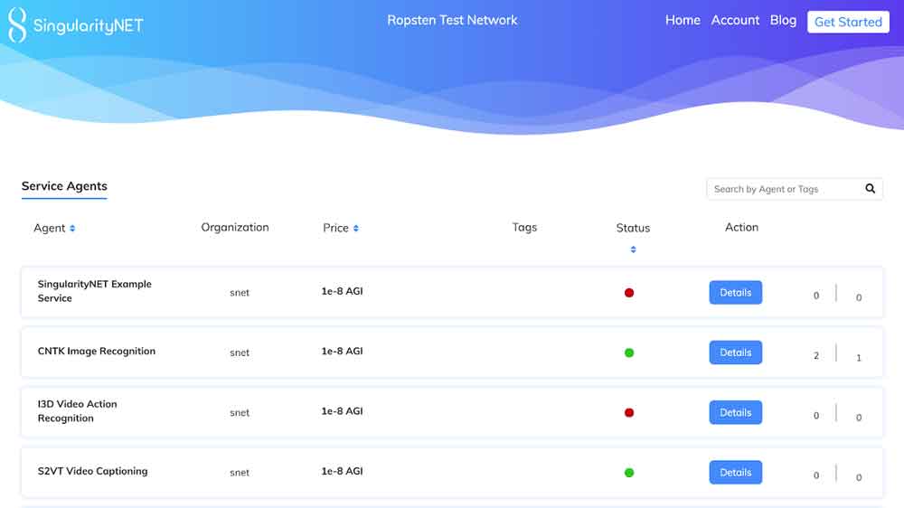Open the Blog link

tap(783, 20)
